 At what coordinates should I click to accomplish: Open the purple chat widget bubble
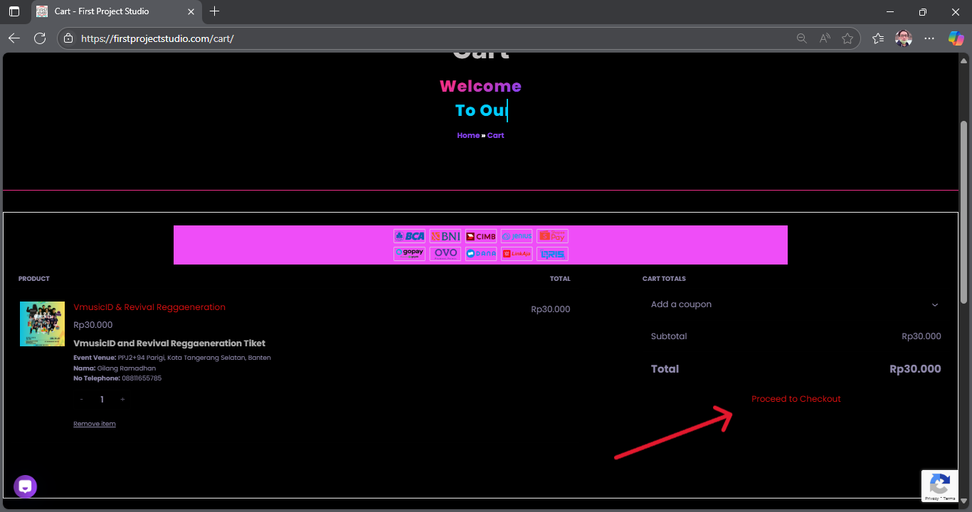pos(26,487)
